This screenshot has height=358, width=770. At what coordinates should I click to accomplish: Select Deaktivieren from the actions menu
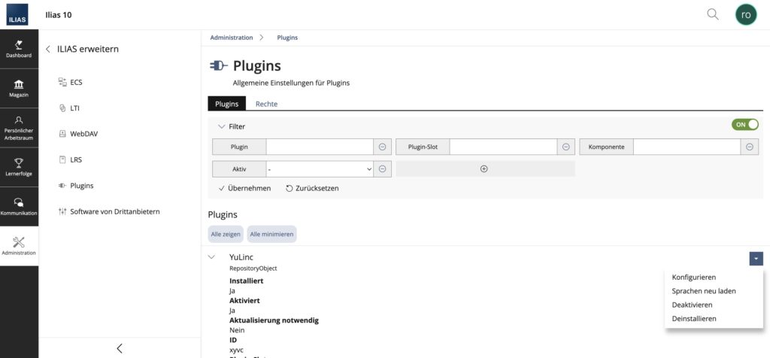692,305
